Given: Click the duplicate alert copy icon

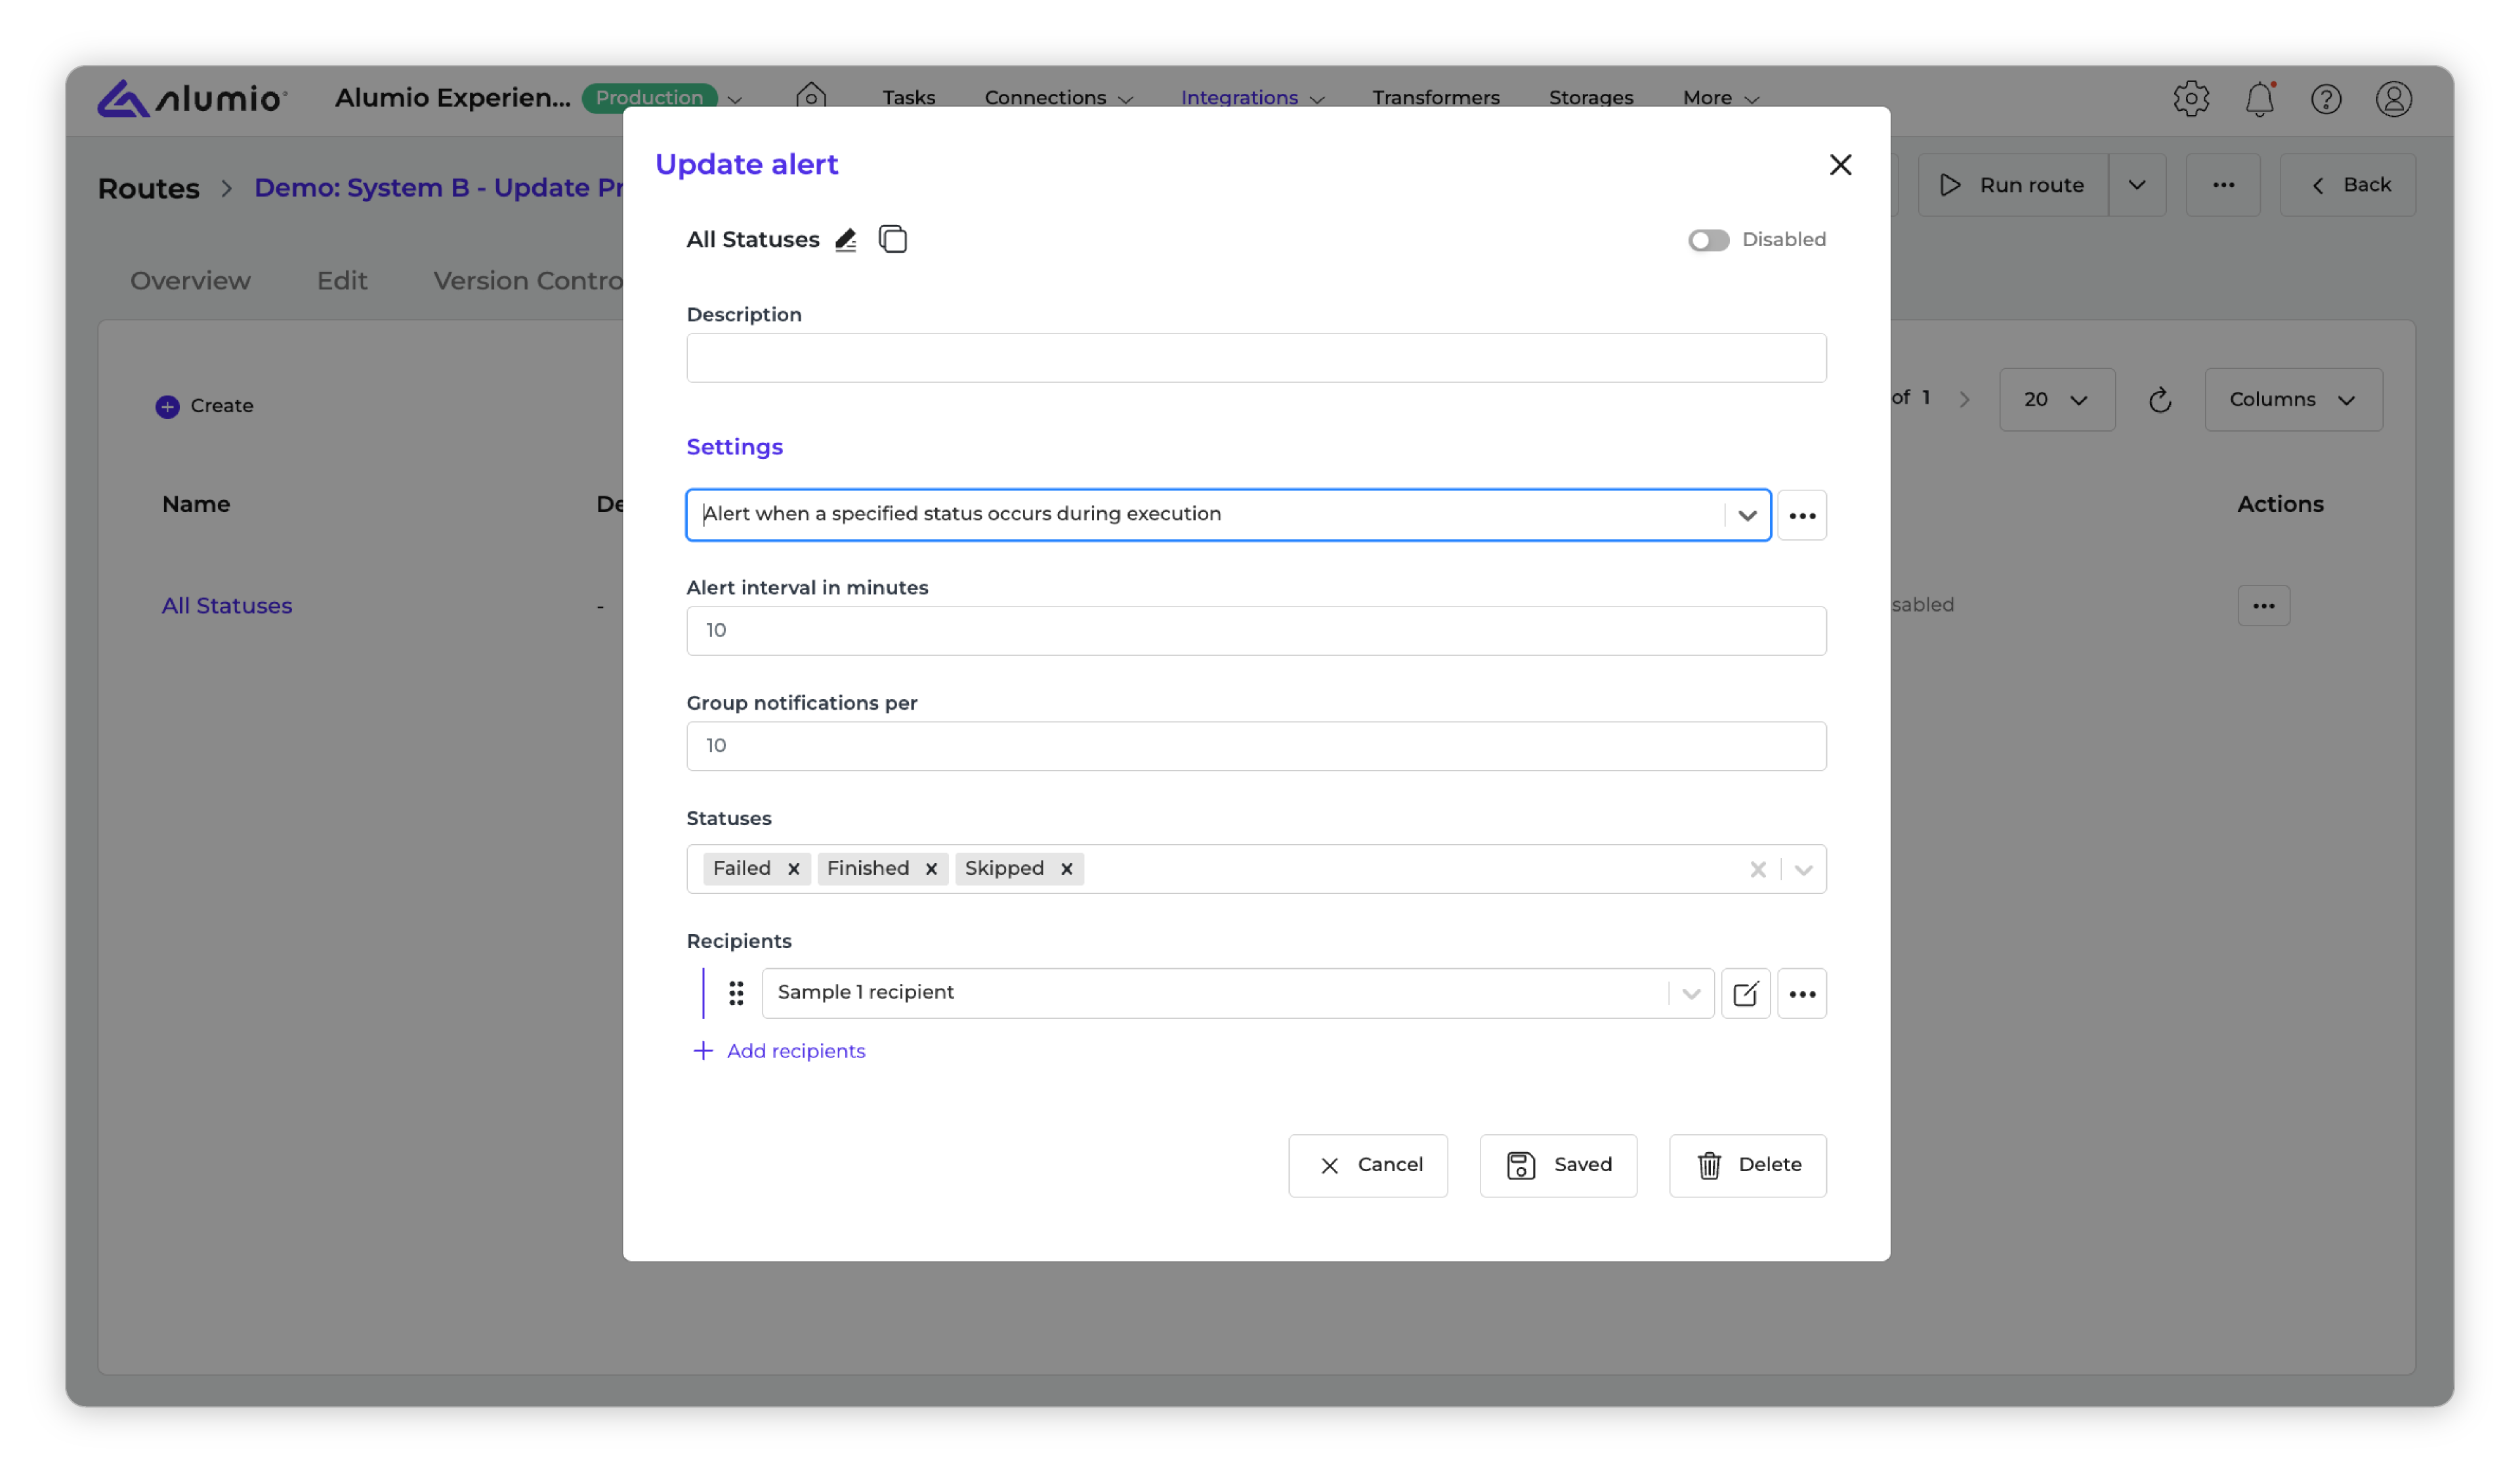Looking at the screenshot, I should pos(892,240).
